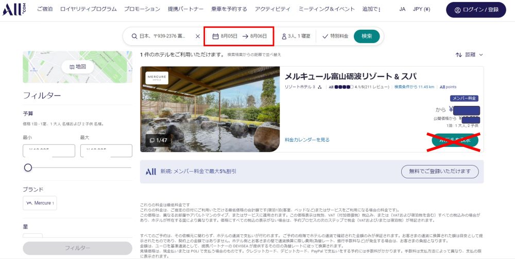Click the map preview thumbnail
The image size is (515, 259).
(78, 67)
